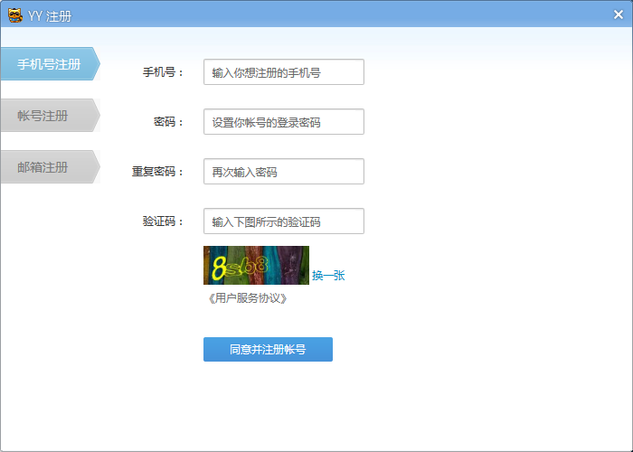Click the 重复密码： label text
Screen dimensions: 633x452
click(x=157, y=172)
